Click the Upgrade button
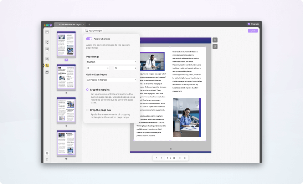This screenshot has width=303, height=184. (x=253, y=24)
